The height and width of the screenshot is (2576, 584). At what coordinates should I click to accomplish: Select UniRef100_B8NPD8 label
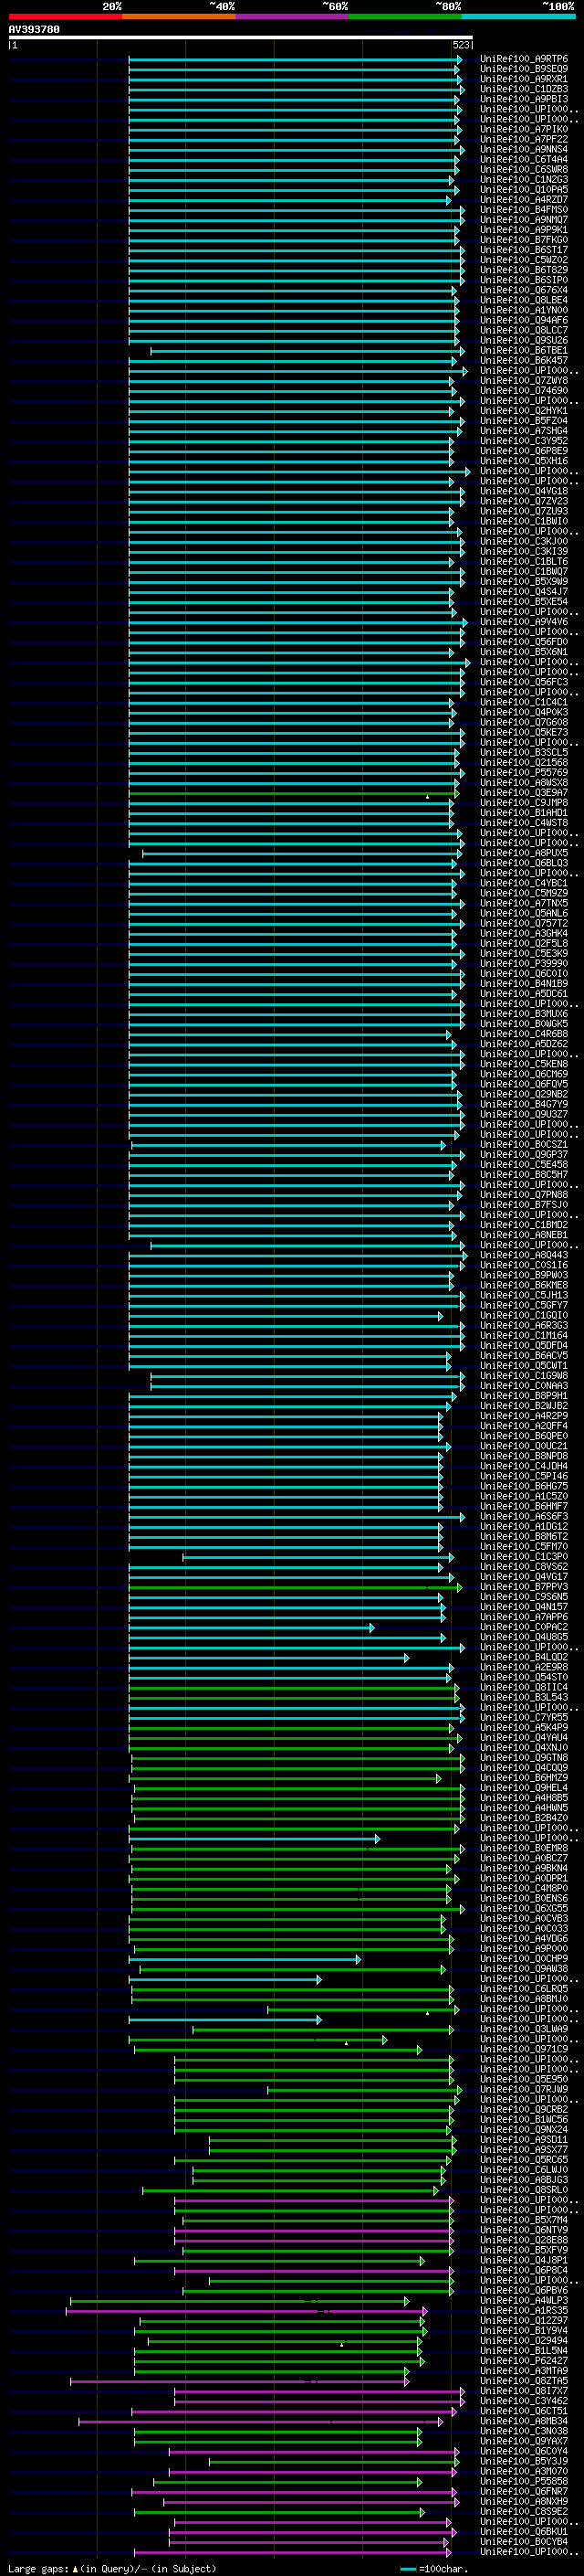(524, 1456)
